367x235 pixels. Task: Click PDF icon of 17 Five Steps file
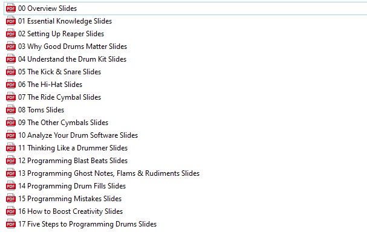pyautogui.click(x=11, y=224)
